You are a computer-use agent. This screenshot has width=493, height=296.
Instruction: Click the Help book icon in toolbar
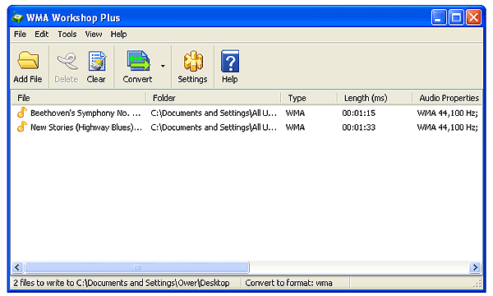230,61
